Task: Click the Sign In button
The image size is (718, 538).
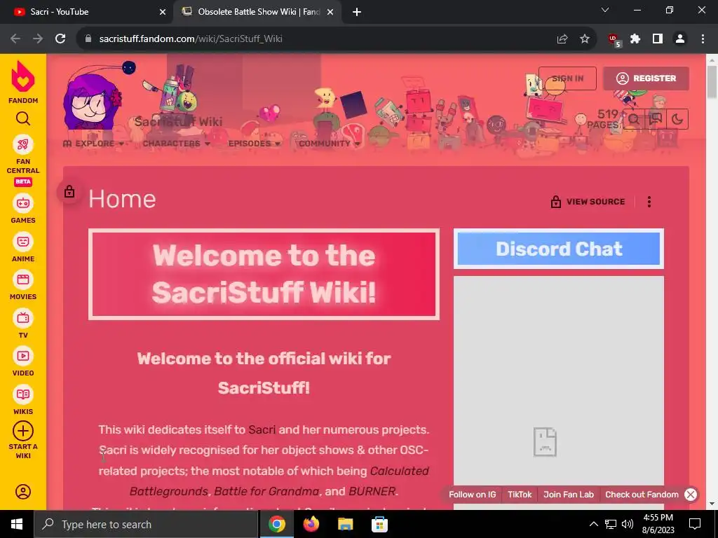Action: tap(567, 78)
